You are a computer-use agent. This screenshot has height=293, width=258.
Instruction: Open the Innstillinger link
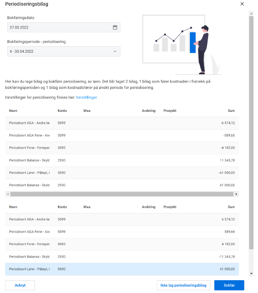coord(86,98)
